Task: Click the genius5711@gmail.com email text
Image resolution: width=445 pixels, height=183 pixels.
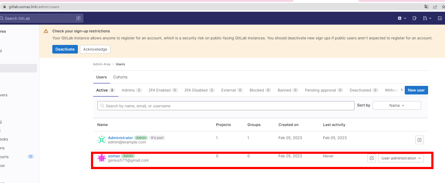Action: 128,160
